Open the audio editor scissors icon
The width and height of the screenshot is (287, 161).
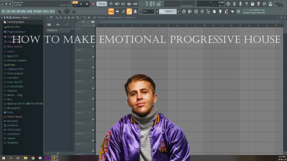coord(234,4)
